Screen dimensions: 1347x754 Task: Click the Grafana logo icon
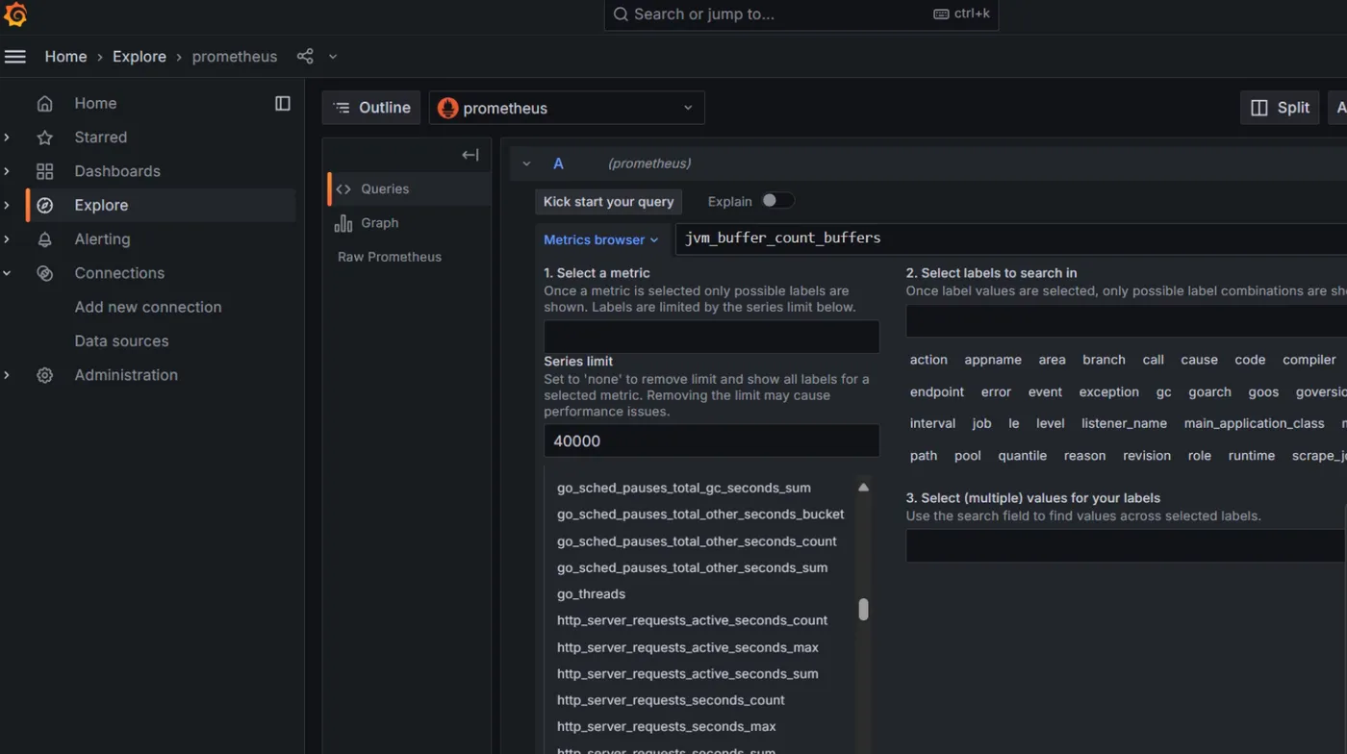coord(15,14)
